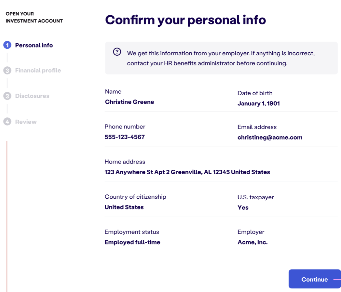Click the employer Acme, Inc. value
341x292 pixels.
[x=252, y=242]
